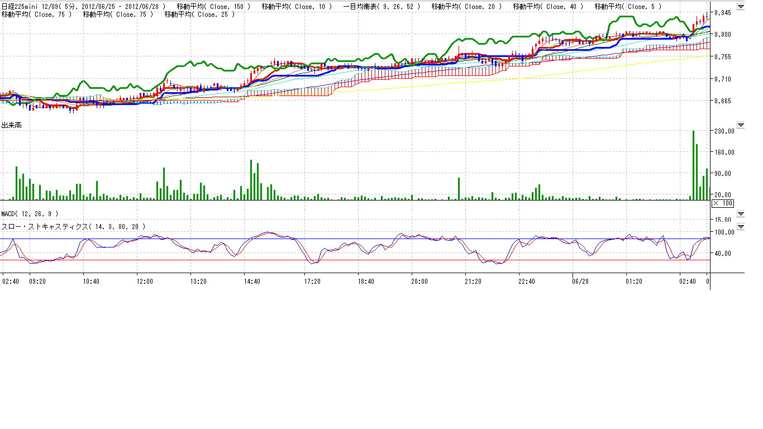Click the MACD(12, 26, 9) panel label

pyautogui.click(x=29, y=214)
